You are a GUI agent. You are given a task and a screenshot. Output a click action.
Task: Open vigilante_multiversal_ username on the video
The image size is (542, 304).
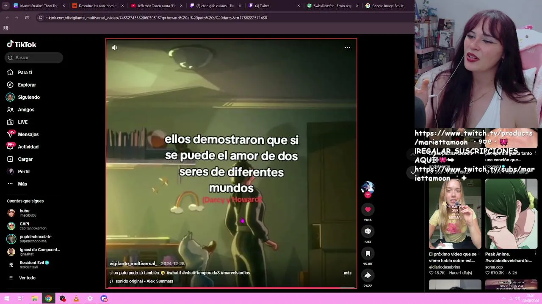pos(133,263)
